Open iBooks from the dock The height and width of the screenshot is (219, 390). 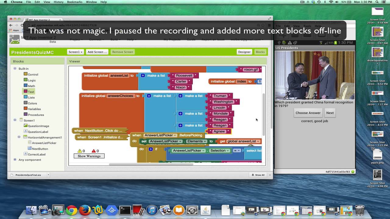tap(179, 210)
